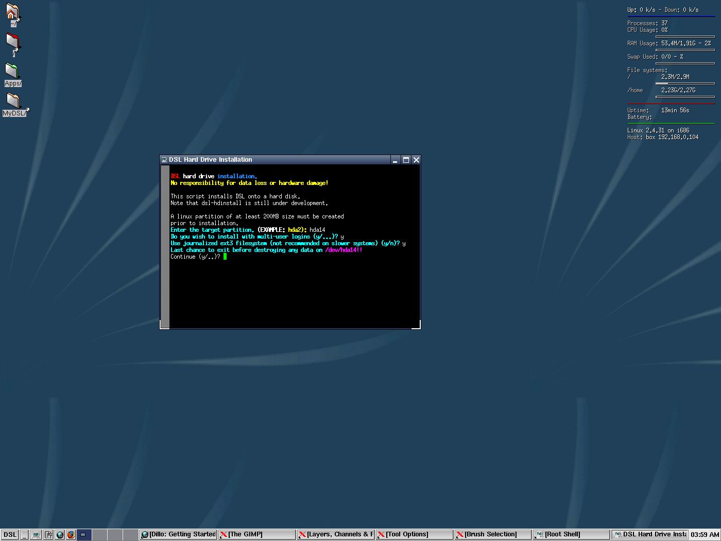Open the Apps/ desktop folder
Viewport: 721px width, 541px height.
pos(12,75)
